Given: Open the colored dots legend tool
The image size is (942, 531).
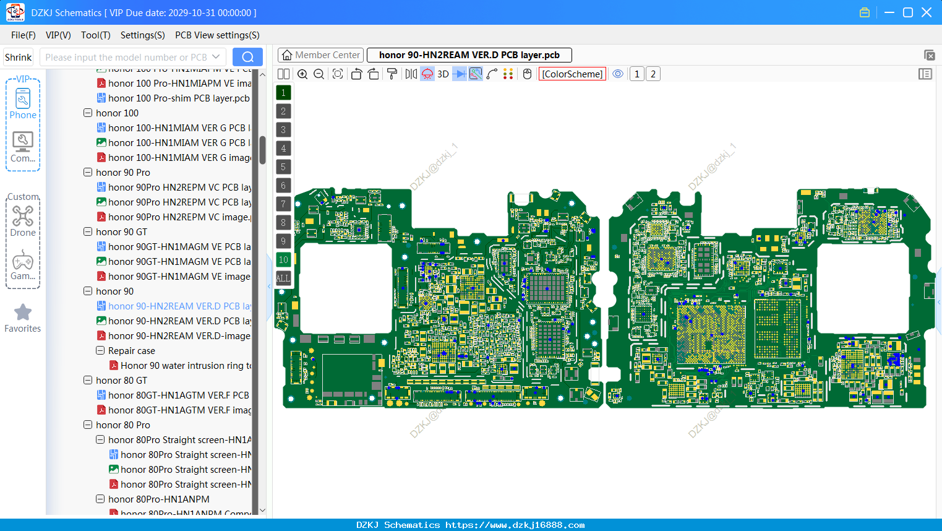Looking at the screenshot, I should tap(508, 74).
